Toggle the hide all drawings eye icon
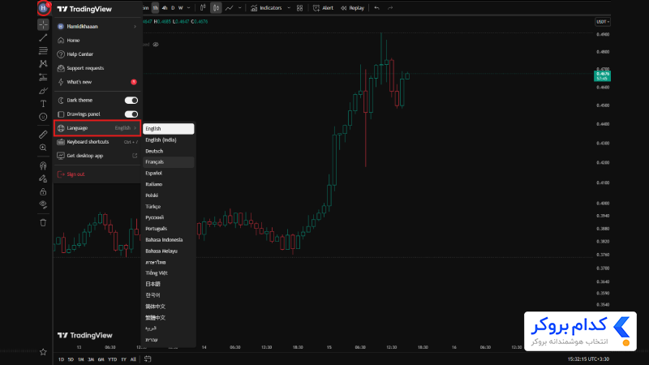 click(x=43, y=204)
